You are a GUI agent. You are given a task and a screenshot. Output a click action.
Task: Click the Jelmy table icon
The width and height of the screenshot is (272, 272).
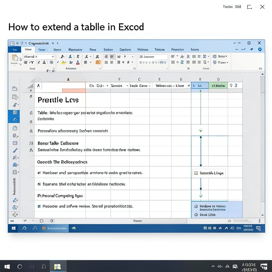click(215, 56)
